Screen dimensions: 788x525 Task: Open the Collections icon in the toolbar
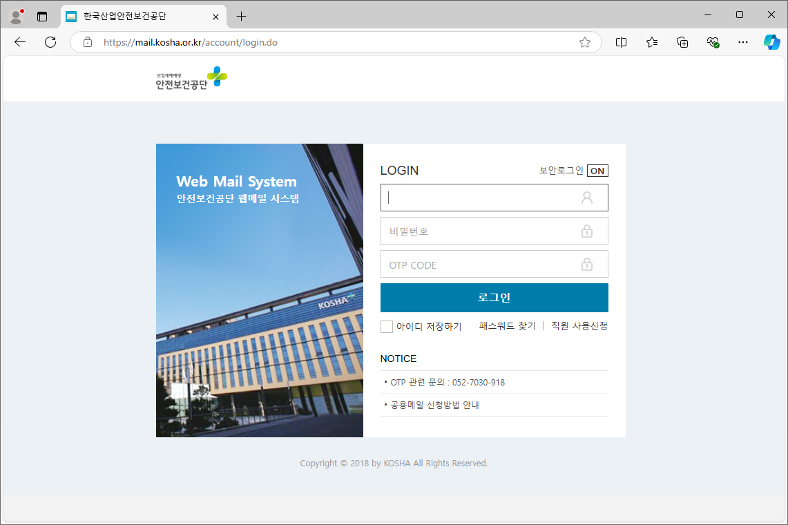[682, 42]
